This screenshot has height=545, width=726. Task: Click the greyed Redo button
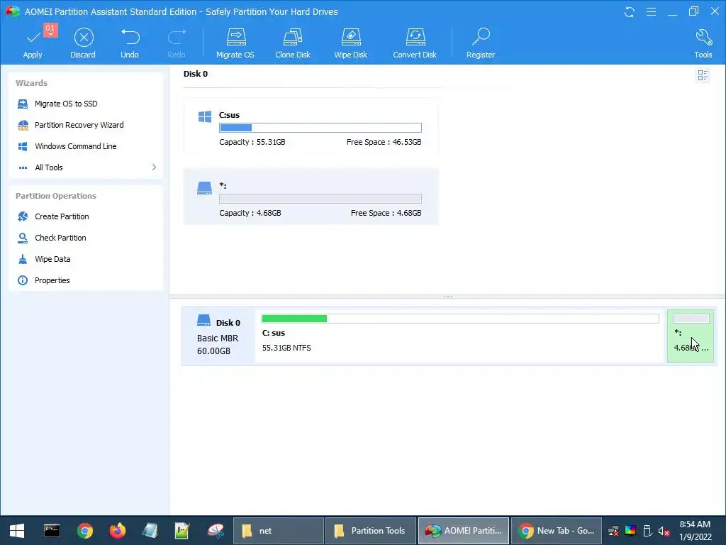pyautogui.click(x=177, y=44)
